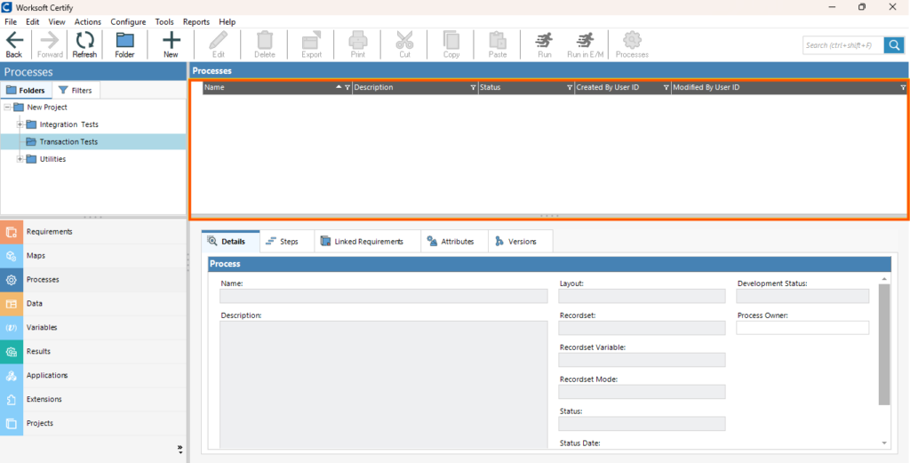Click the Description text area
Viewport: 910px width, 463px height.
384,385
